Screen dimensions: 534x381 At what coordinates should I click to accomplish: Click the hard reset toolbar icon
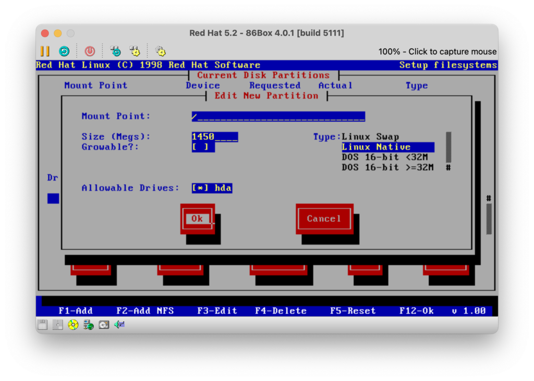(x=64, y=52)
